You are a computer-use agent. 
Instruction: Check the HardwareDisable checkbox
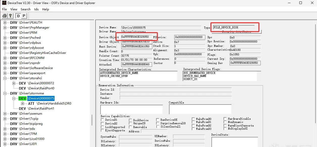pos(225,119)
